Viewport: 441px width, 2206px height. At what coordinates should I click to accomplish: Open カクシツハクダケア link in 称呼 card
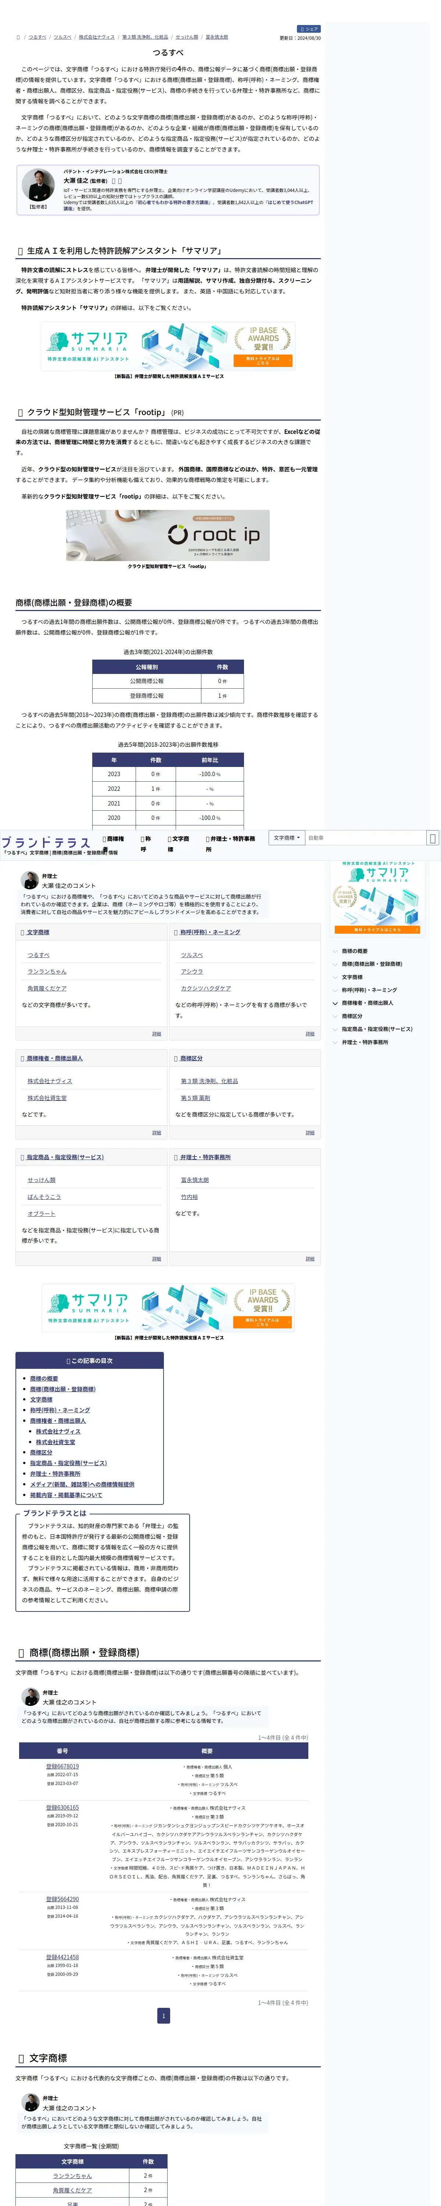[205, 988]
